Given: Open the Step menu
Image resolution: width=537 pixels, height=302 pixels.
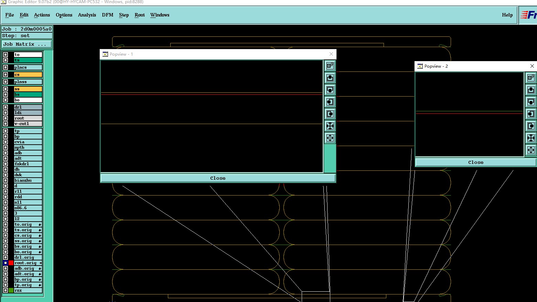Looking at the screenshot, I should tap(124, 15).
